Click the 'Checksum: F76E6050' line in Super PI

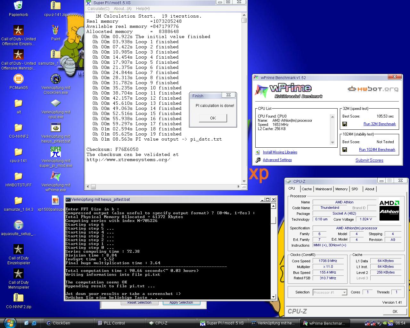112,149
